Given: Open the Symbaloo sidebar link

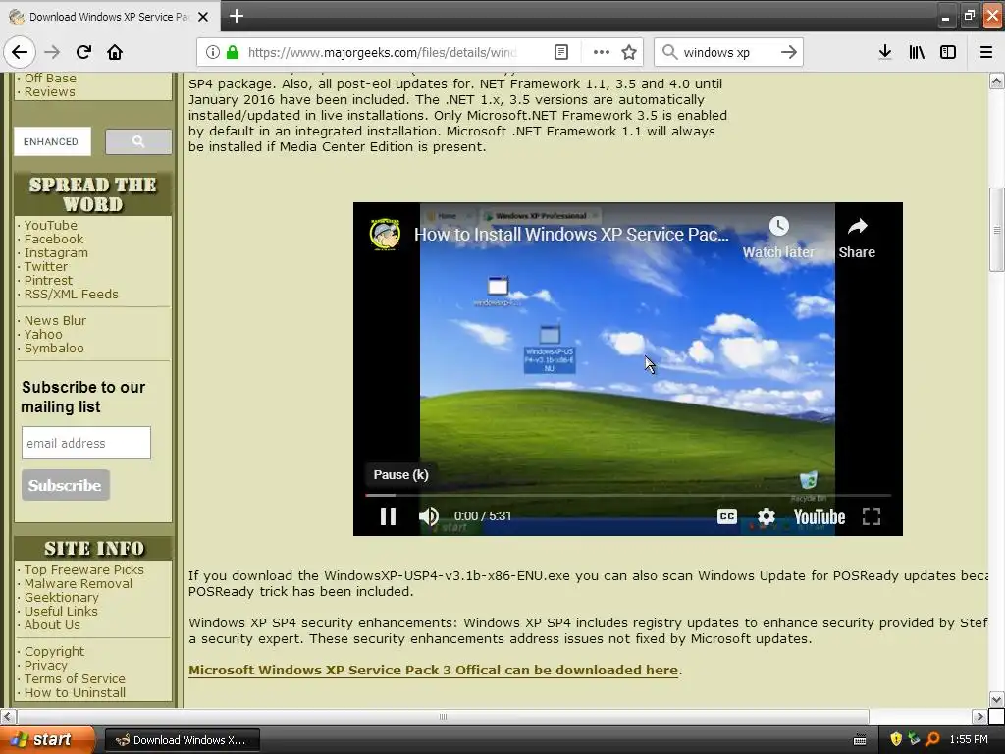Looking at the screenshot, I should (x=54, y=349).
